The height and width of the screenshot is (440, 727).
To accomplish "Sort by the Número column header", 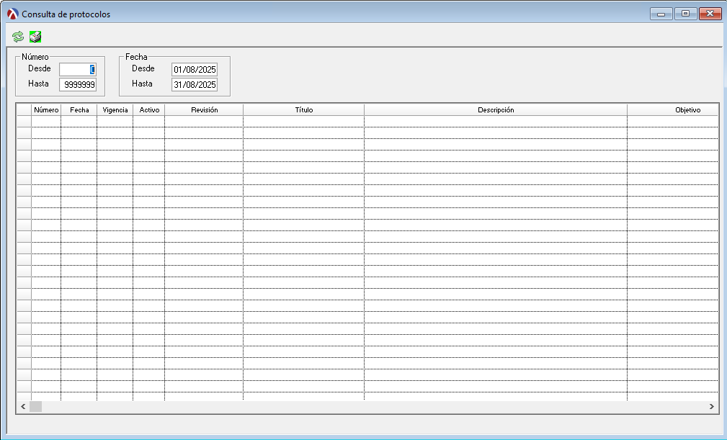I will 46,110.
